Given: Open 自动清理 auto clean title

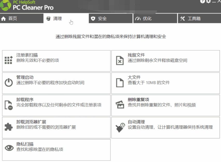Looking at the screenshot, I should tap(136, 122).
